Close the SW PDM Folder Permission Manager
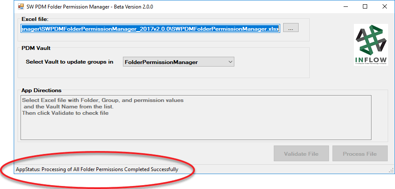This screenshot has width=395, height=189. click(384, 7)
